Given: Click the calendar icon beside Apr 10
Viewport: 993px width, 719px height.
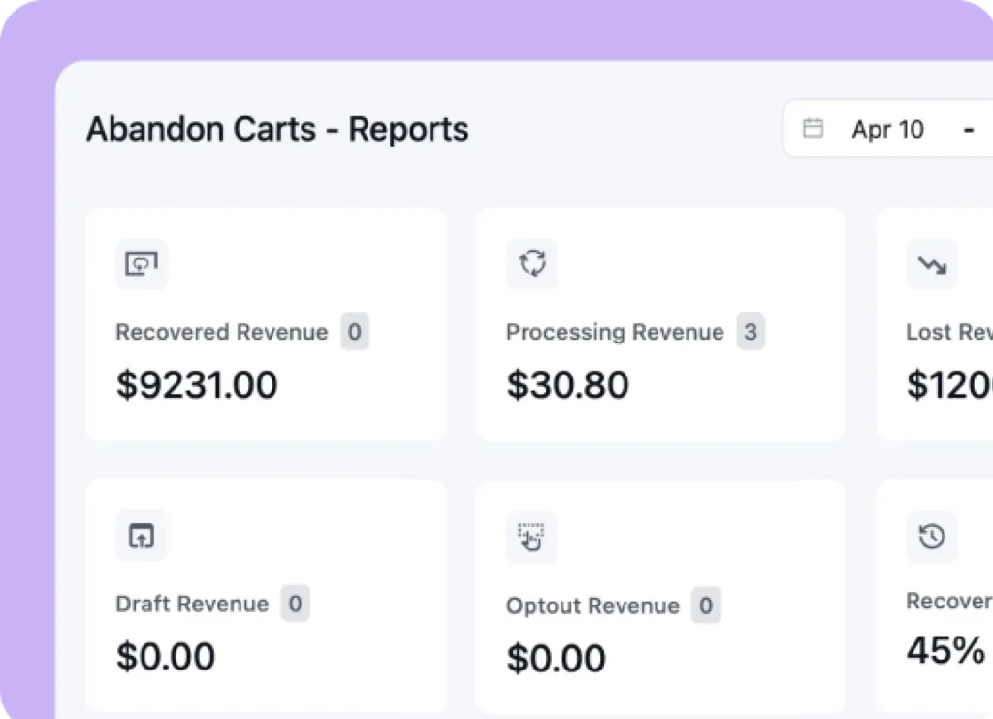Looking at the screenshot, I should click(x=814, y=129).
